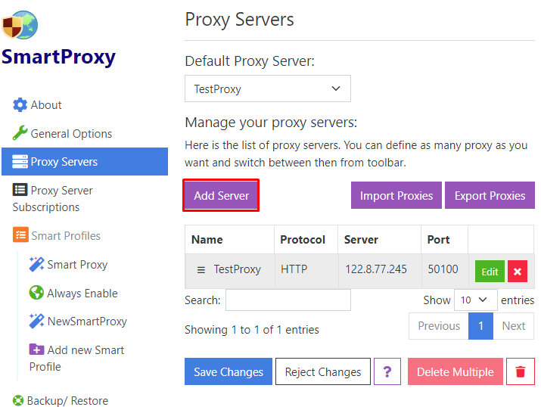
Task: Click Save Changes
Action: (x=229, y=371)
